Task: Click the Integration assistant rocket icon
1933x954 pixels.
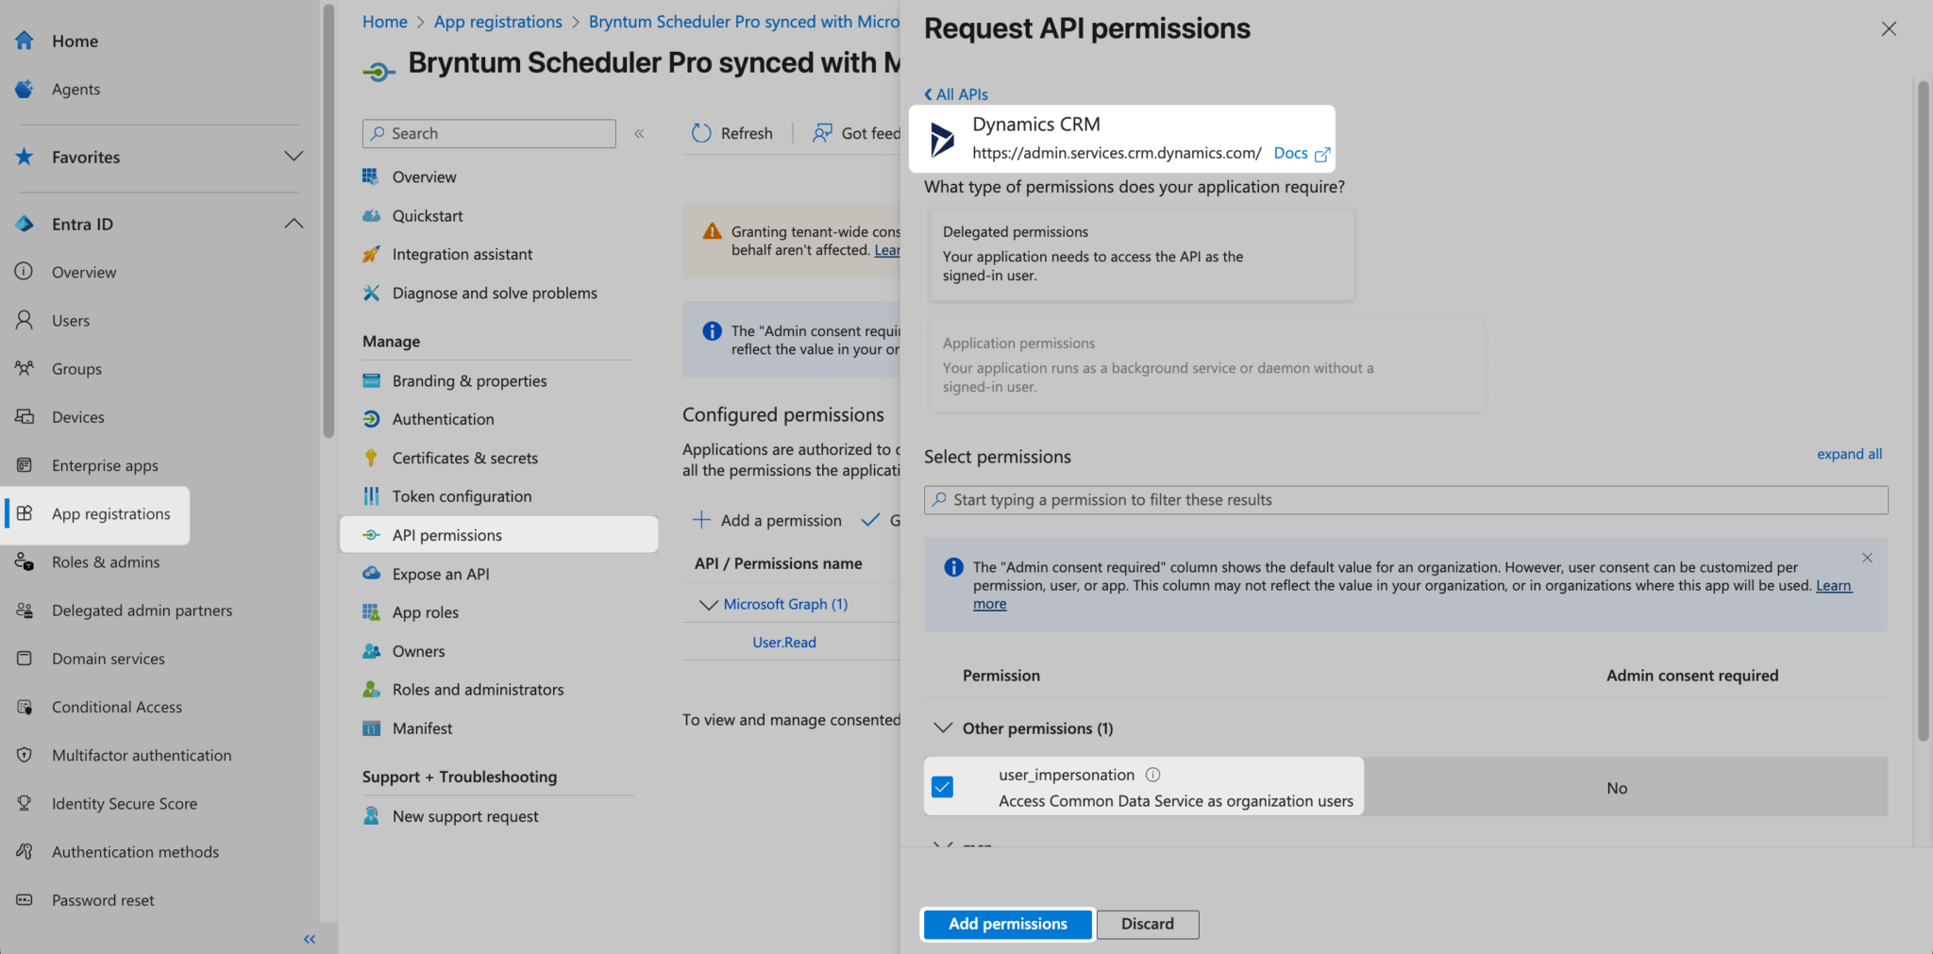Action: pos(371,255)
